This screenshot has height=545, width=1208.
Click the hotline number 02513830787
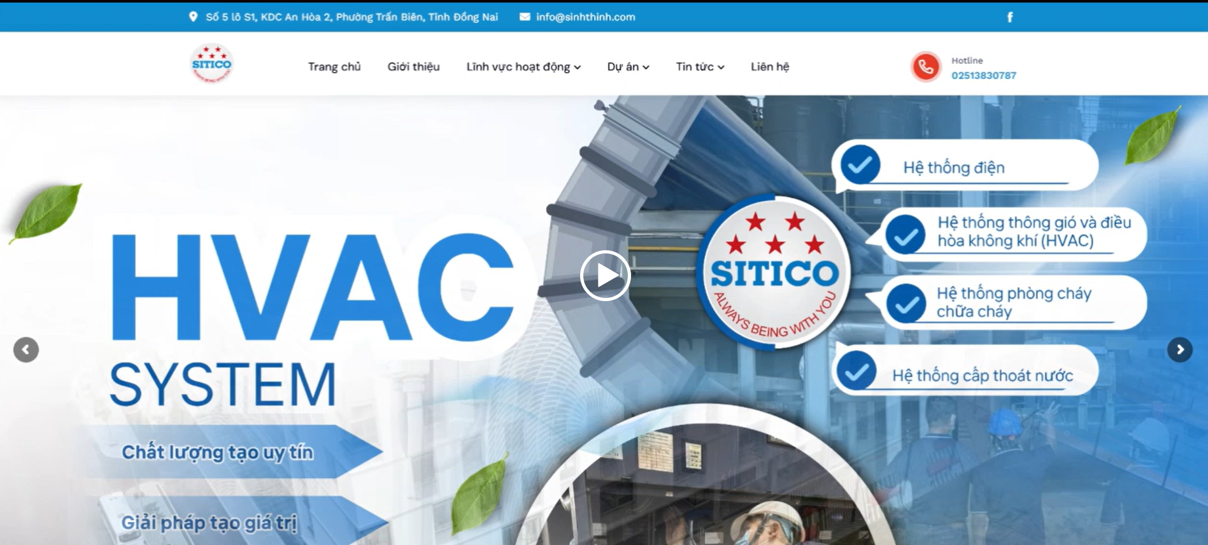[x=984, y=75]
